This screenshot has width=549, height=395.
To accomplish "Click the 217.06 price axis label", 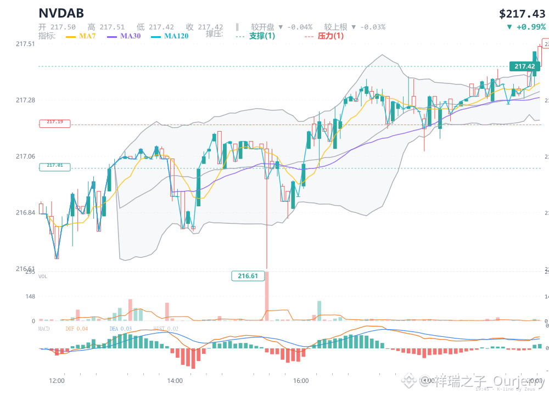I will point(25,156).
